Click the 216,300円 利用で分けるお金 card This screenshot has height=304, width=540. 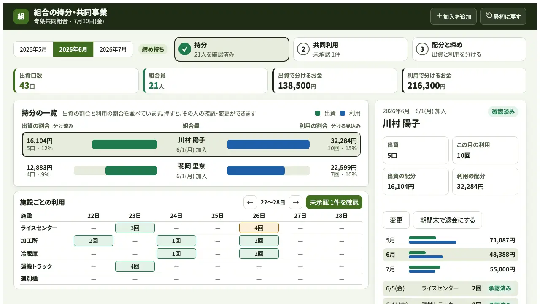click(464, 81)
